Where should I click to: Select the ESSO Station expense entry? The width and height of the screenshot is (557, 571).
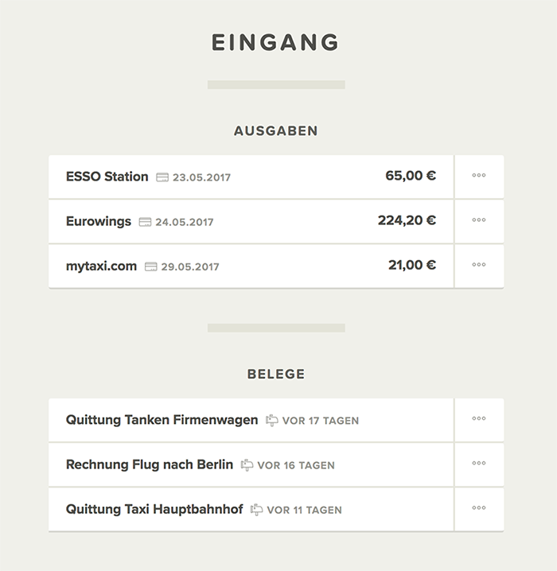click(x=251, y=177)
